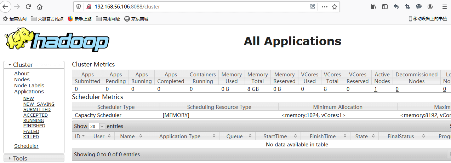Open the Scheduler link
Viewport: 451px width, 163px height.
(x=26, y=146)
